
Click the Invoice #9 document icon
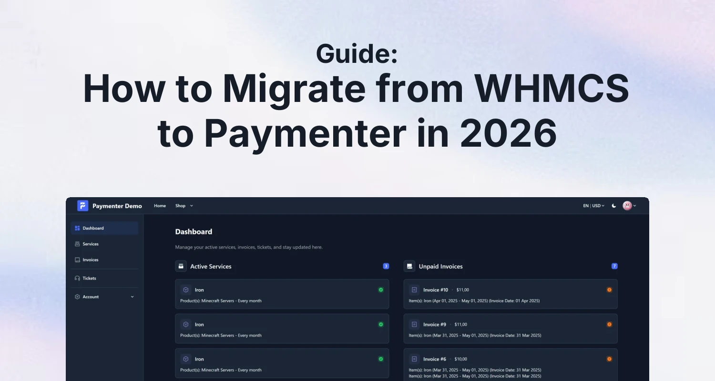point(414,324)
